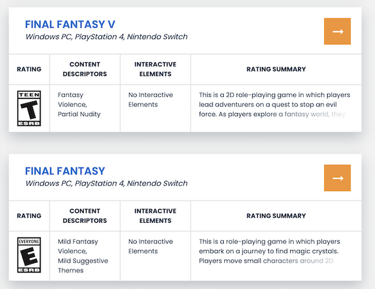The image size is (375, 289).
Task: Click "No Interactive Elements" in the Final Fantasy card
Action: 152,246
